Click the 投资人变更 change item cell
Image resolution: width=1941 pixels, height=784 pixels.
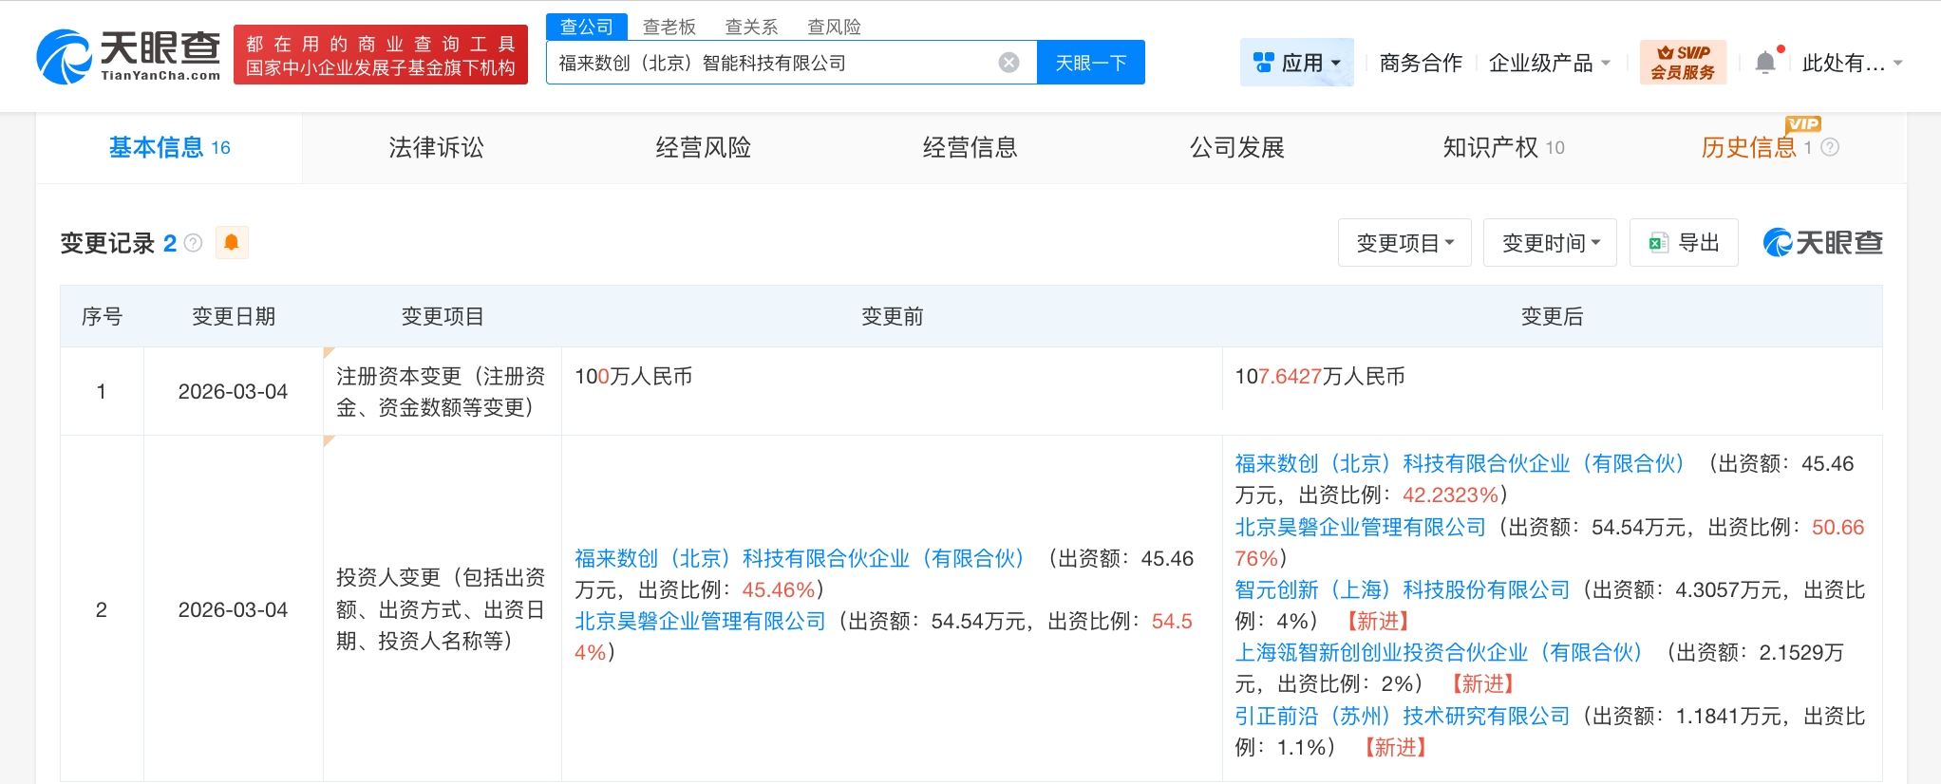click(441, 609)
